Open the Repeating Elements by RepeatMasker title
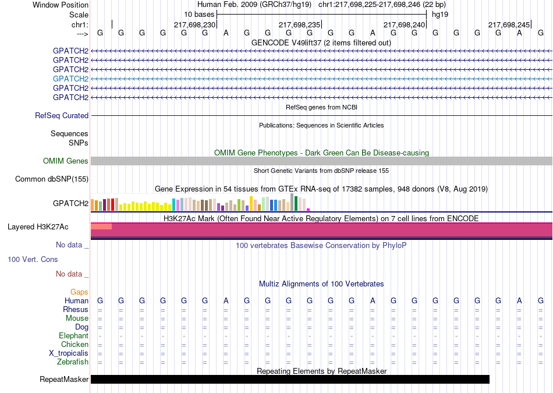The width and height of the screenshot is (553, 393). (322, 371)
